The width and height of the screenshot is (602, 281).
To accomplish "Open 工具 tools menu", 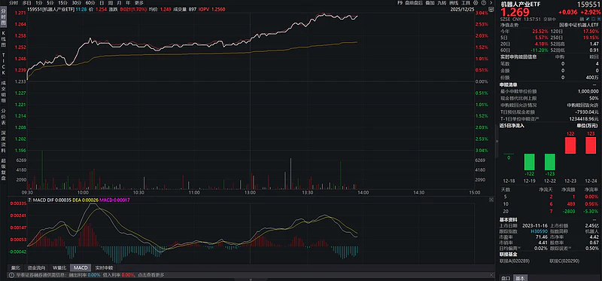I will click(465, 3).
